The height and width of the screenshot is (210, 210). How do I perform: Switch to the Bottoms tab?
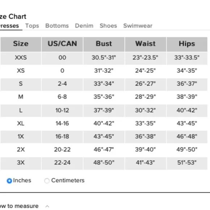coord(57,26)
